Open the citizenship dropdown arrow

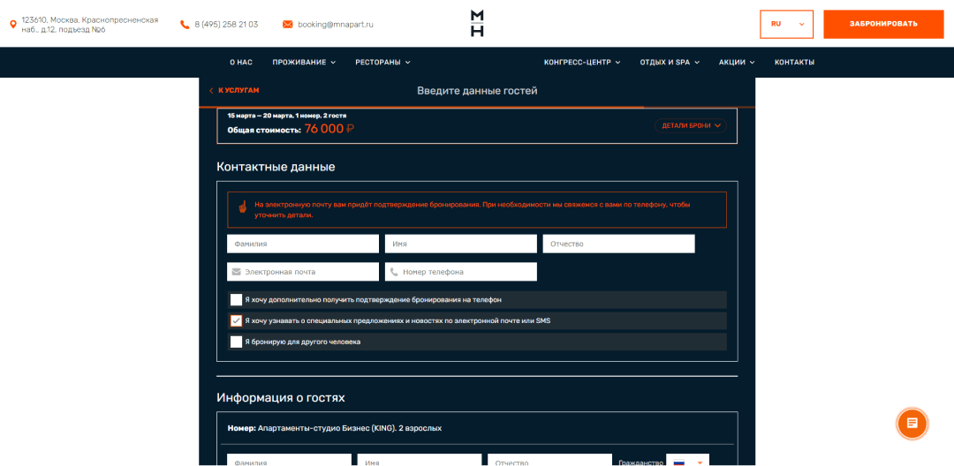point(700,463)
